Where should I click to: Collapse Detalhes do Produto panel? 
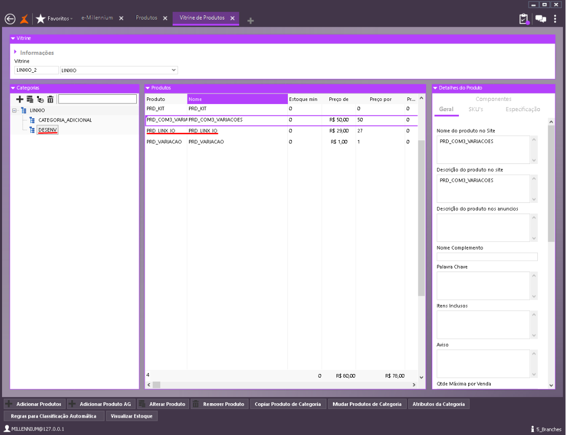(x=435, y=88)
